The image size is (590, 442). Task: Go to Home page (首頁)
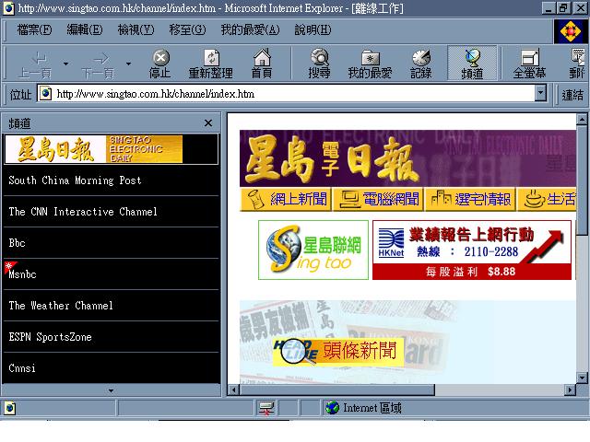coord(262,64)
